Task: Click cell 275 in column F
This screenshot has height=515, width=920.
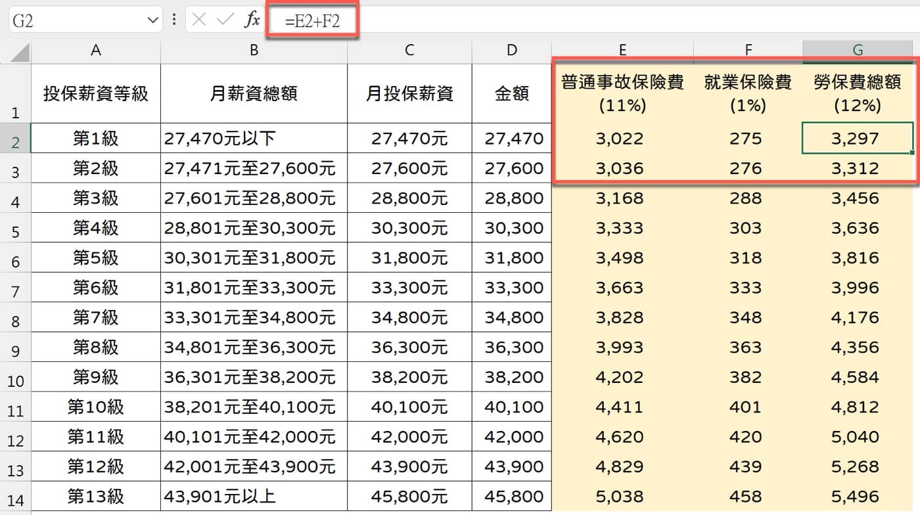Action: [748, 138]
